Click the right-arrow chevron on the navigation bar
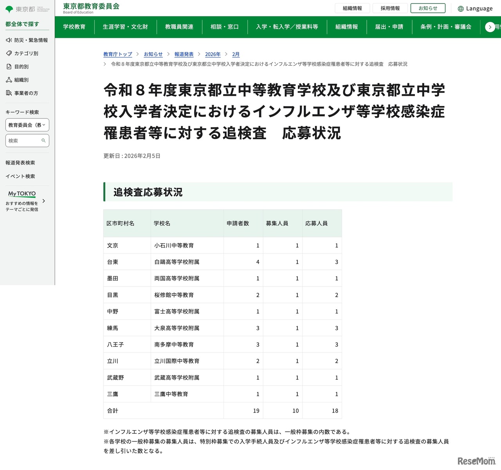Image resolution: width=501 pixels, height=470 pixels. [490, 27]
